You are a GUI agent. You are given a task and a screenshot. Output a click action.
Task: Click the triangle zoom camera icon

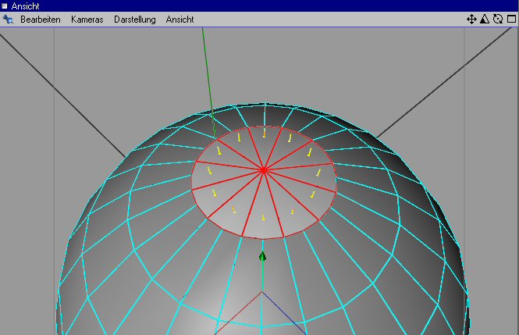[x=484, y=19]
